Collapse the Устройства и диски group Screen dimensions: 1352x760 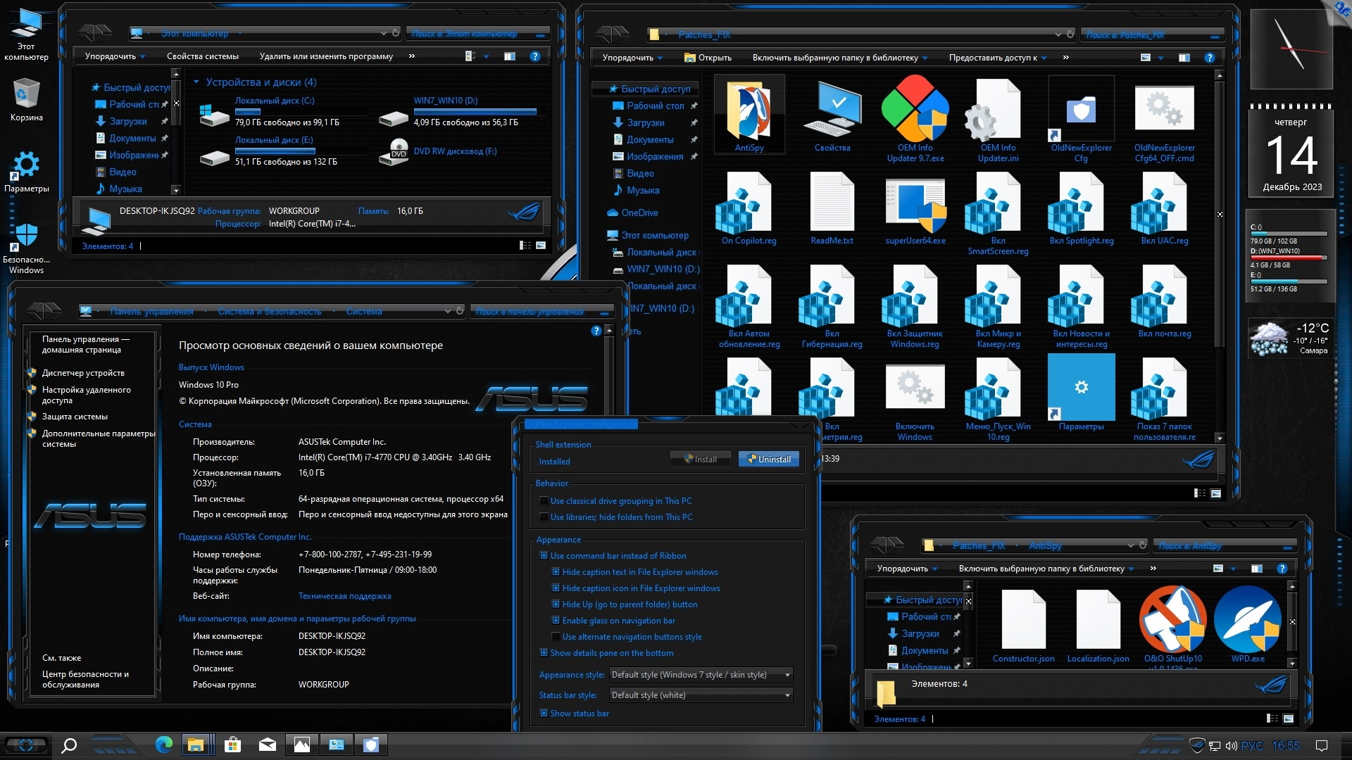click(196, 82)
